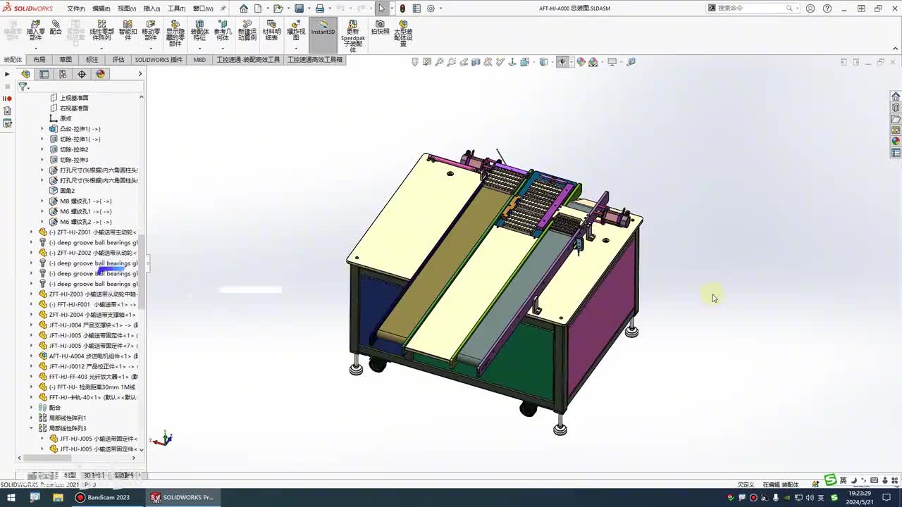Viewport: 902px width, 507px height.
Task: Click 更新 Speedpak 子装配体 tool
Action: tap(353, 37)
